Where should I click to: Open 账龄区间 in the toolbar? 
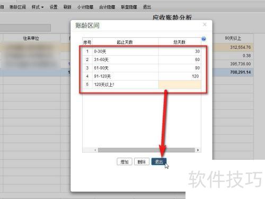[17, 7]
